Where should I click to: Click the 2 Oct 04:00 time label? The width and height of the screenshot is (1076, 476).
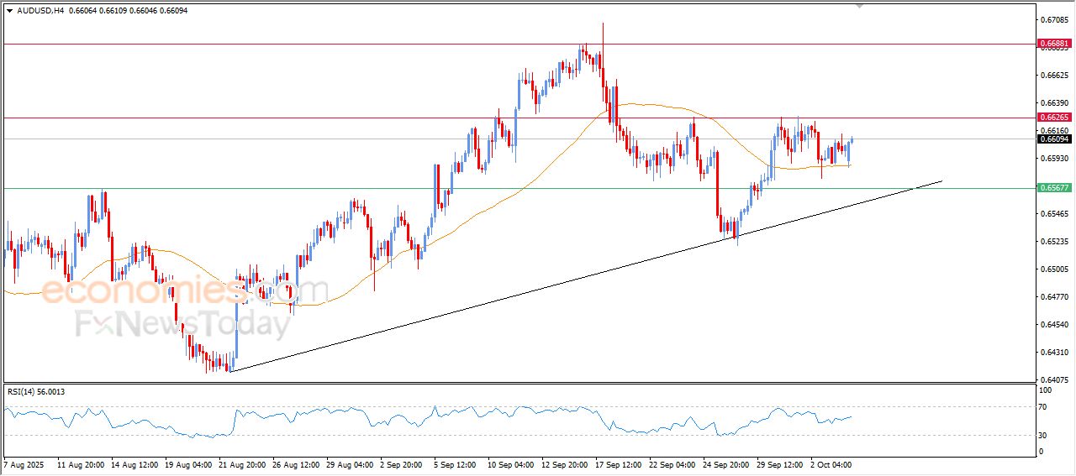pos(831,463)
